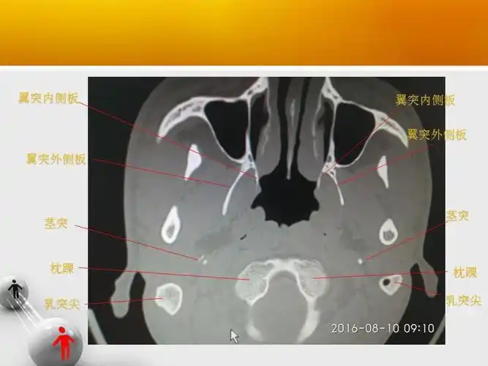Select the left 翼突内侧板 label
Image resolution: width=488 pixels, height=366 pixels.
point(48,99)
